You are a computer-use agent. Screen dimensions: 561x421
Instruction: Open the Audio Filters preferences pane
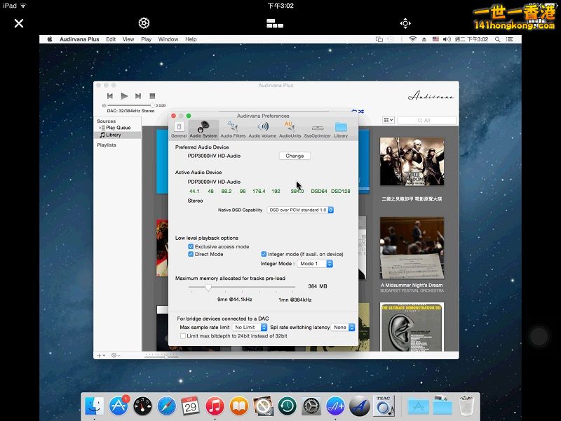pos(233,129)
